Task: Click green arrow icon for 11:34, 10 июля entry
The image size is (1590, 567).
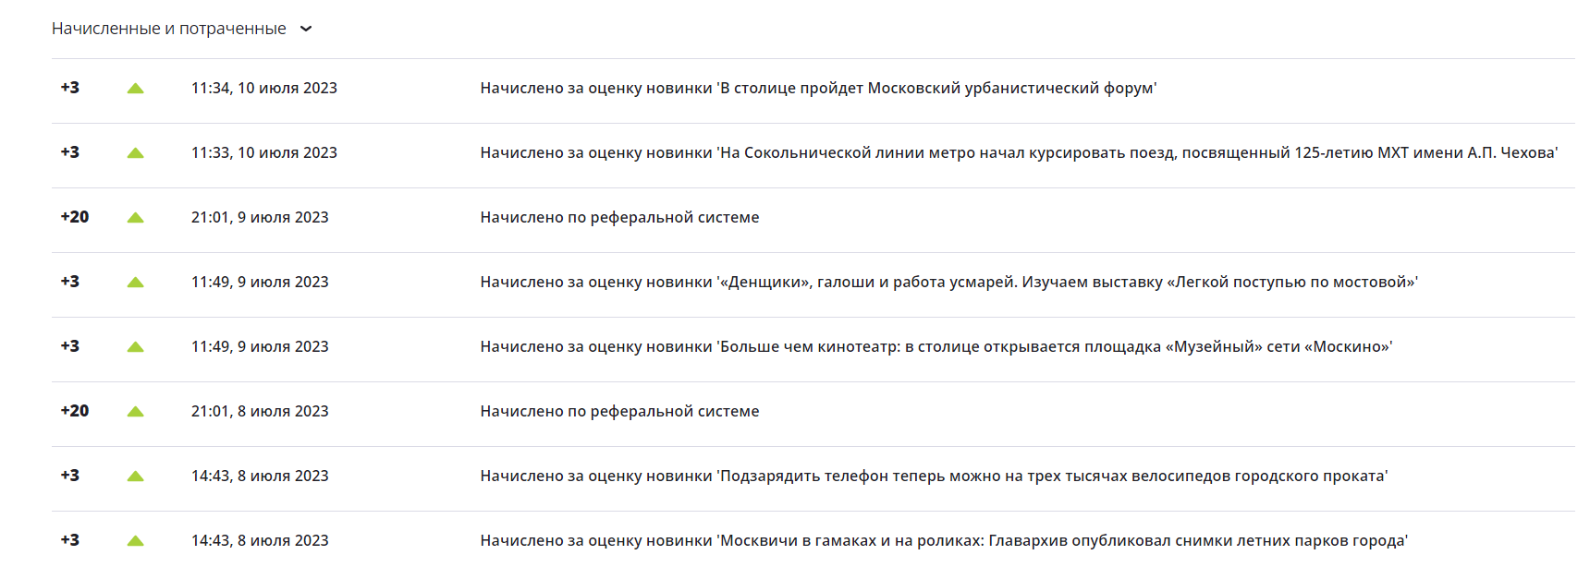Action: (x=135, y=89)
